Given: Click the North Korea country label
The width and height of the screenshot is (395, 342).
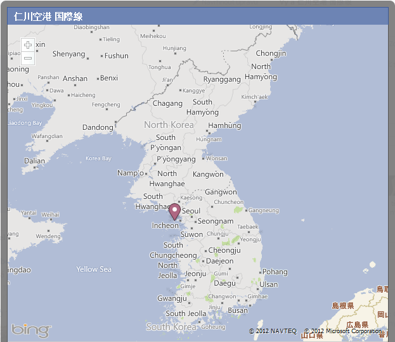Looking at the screenshot, I should tap(169, 125).
